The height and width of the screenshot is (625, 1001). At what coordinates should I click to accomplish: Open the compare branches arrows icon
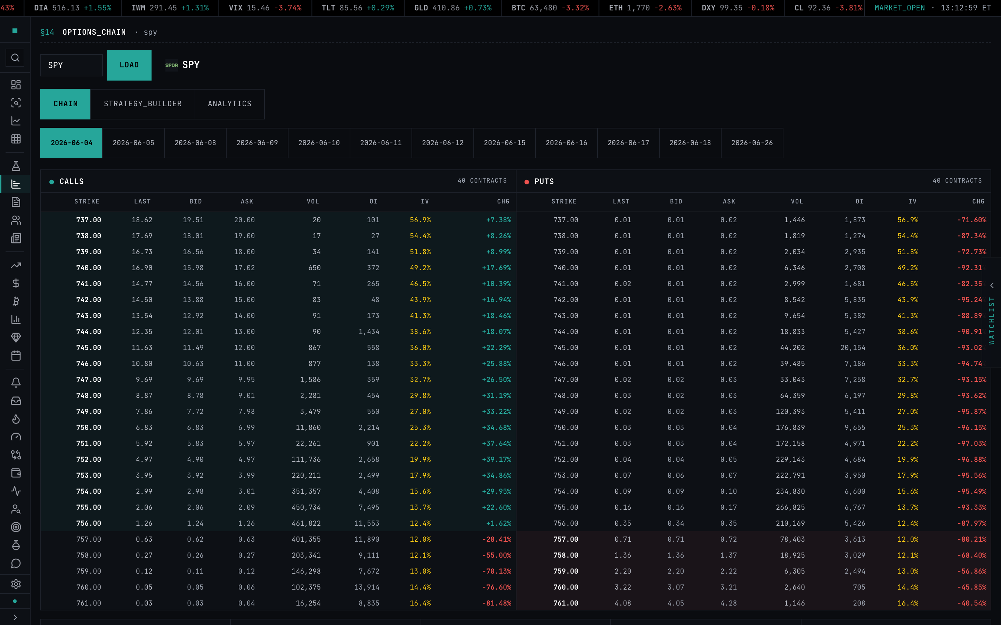coord(16,455)
